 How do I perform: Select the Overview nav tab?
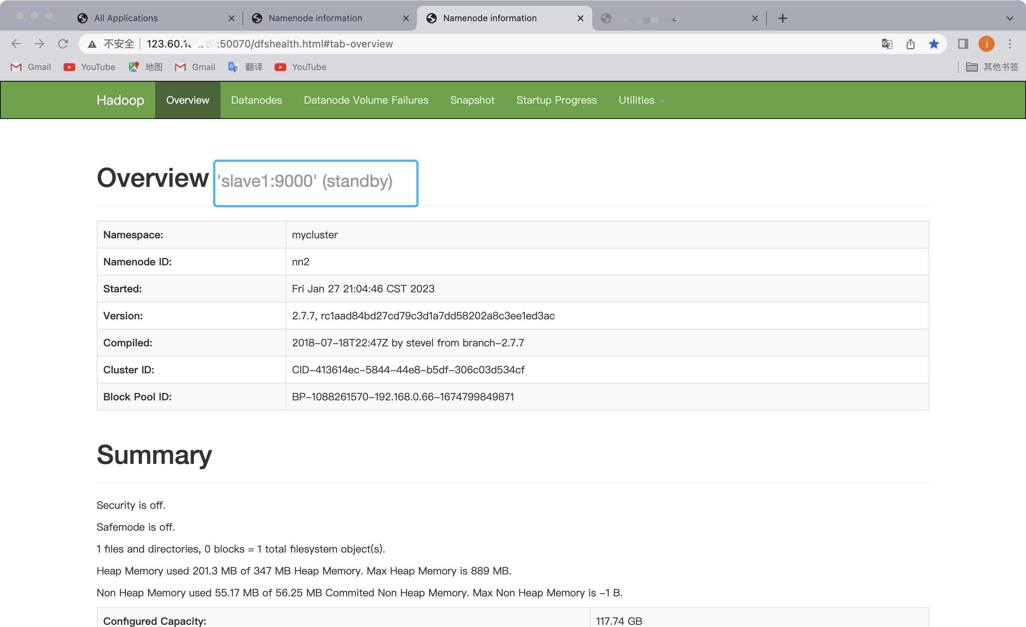(x=188, y=100)
